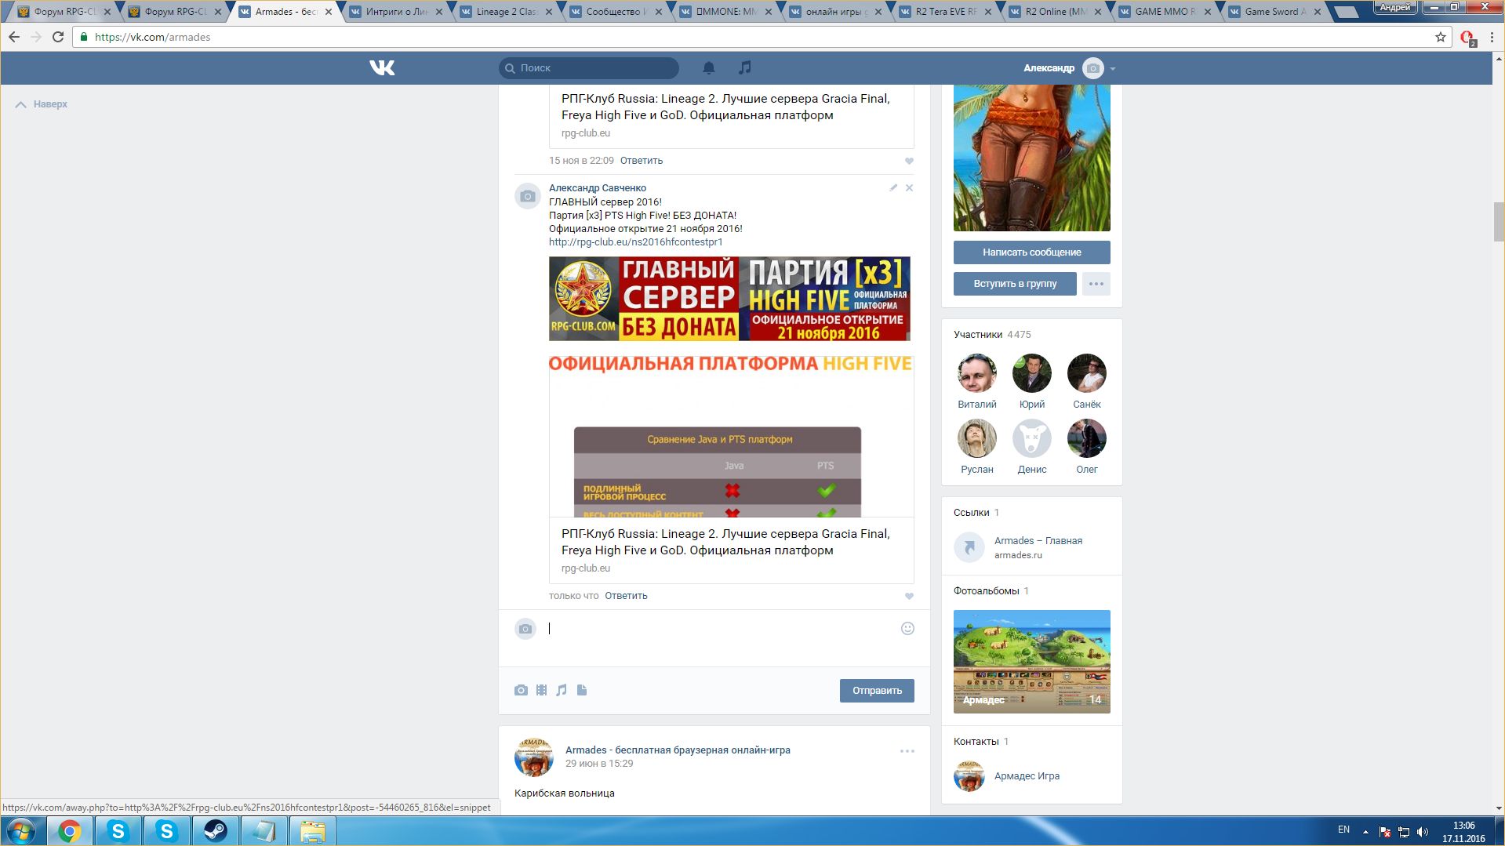Viewport: 1505px width, 846px height.
Task: Open member Денис avatar
Action: [1032, 438]
